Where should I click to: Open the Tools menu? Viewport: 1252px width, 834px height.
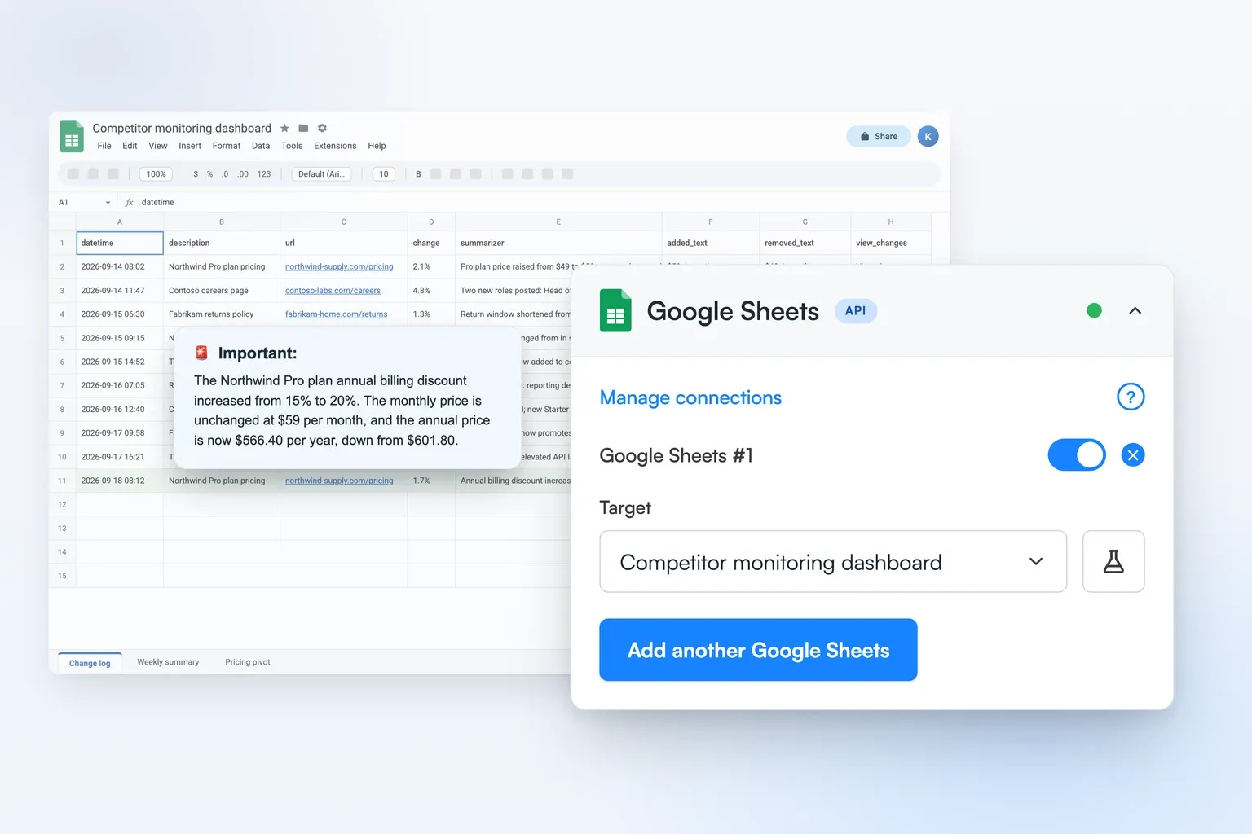tap(292, 146)
